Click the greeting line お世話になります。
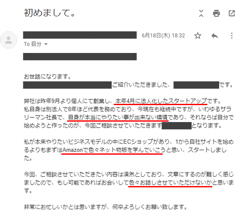Viewport: 242px width, 217px height. (47, 76)
